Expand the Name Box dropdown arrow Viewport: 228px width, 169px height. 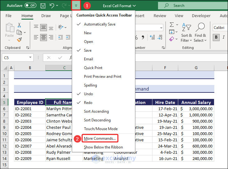(x=30, y=58)
